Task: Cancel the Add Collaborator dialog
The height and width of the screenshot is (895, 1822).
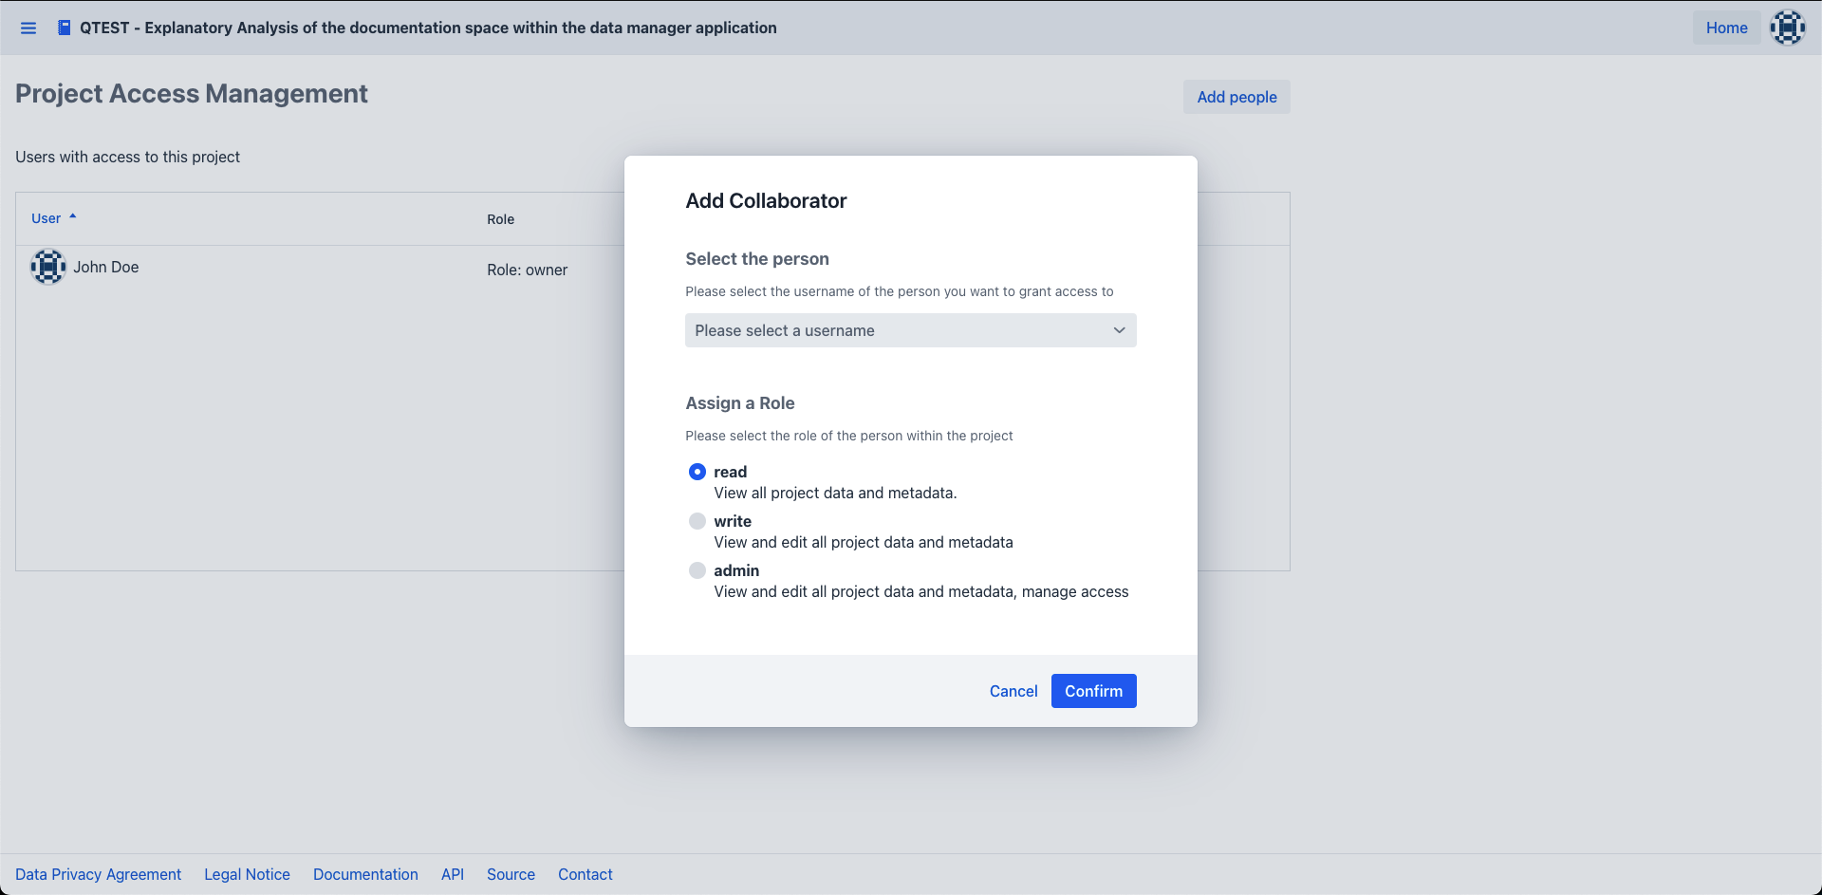Action: tap(1013, 691)
